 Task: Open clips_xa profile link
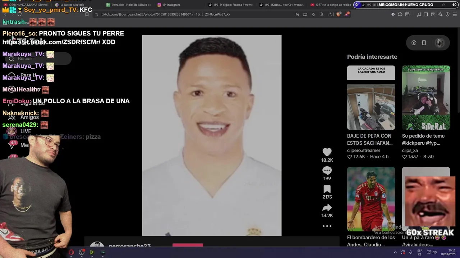click(410, 150)
